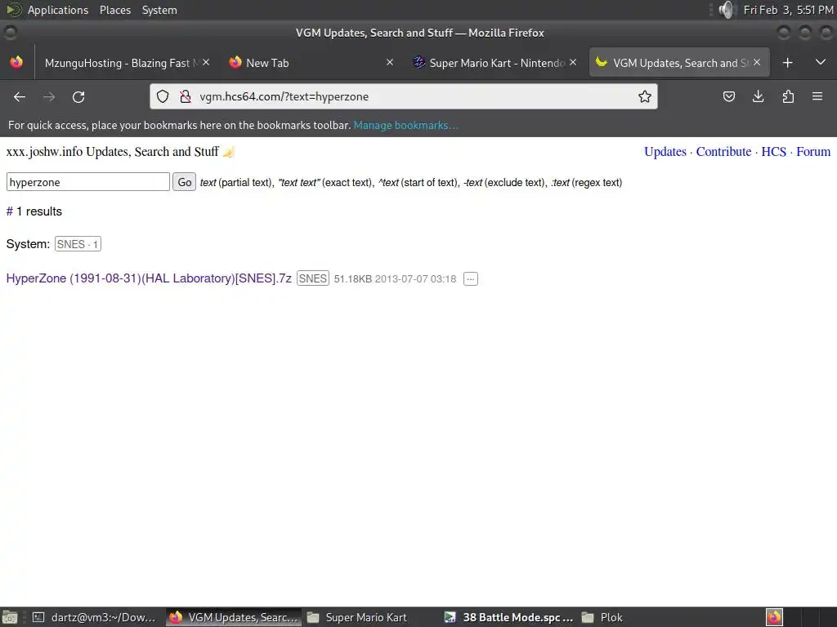Open the Forum link

813,152
